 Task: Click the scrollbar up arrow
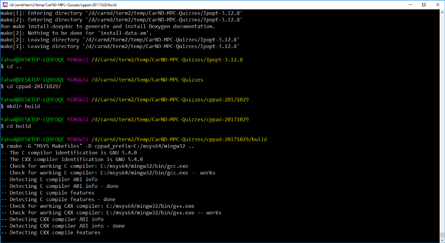pos(442,12)
